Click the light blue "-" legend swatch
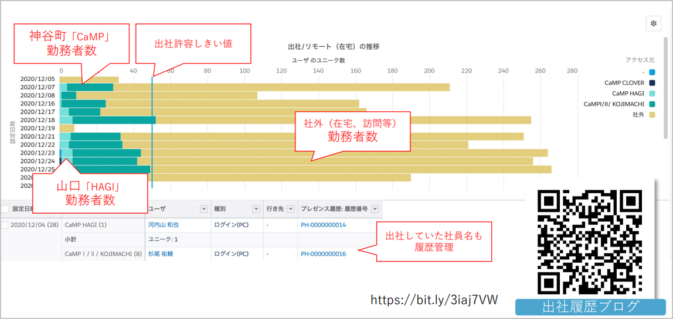This screenshot has height=319, width=673. pyautogui.click(x=652, y=71)
